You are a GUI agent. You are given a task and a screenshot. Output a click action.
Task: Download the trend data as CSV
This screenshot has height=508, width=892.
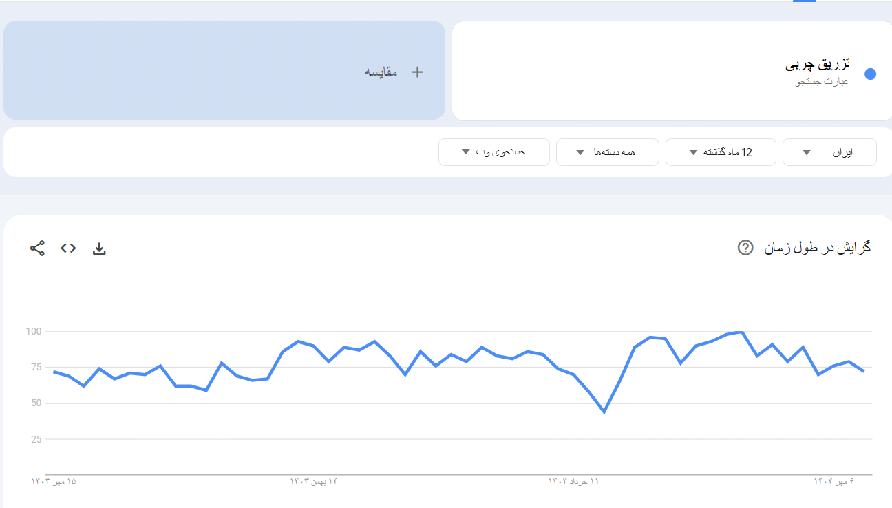coord(99,248)
